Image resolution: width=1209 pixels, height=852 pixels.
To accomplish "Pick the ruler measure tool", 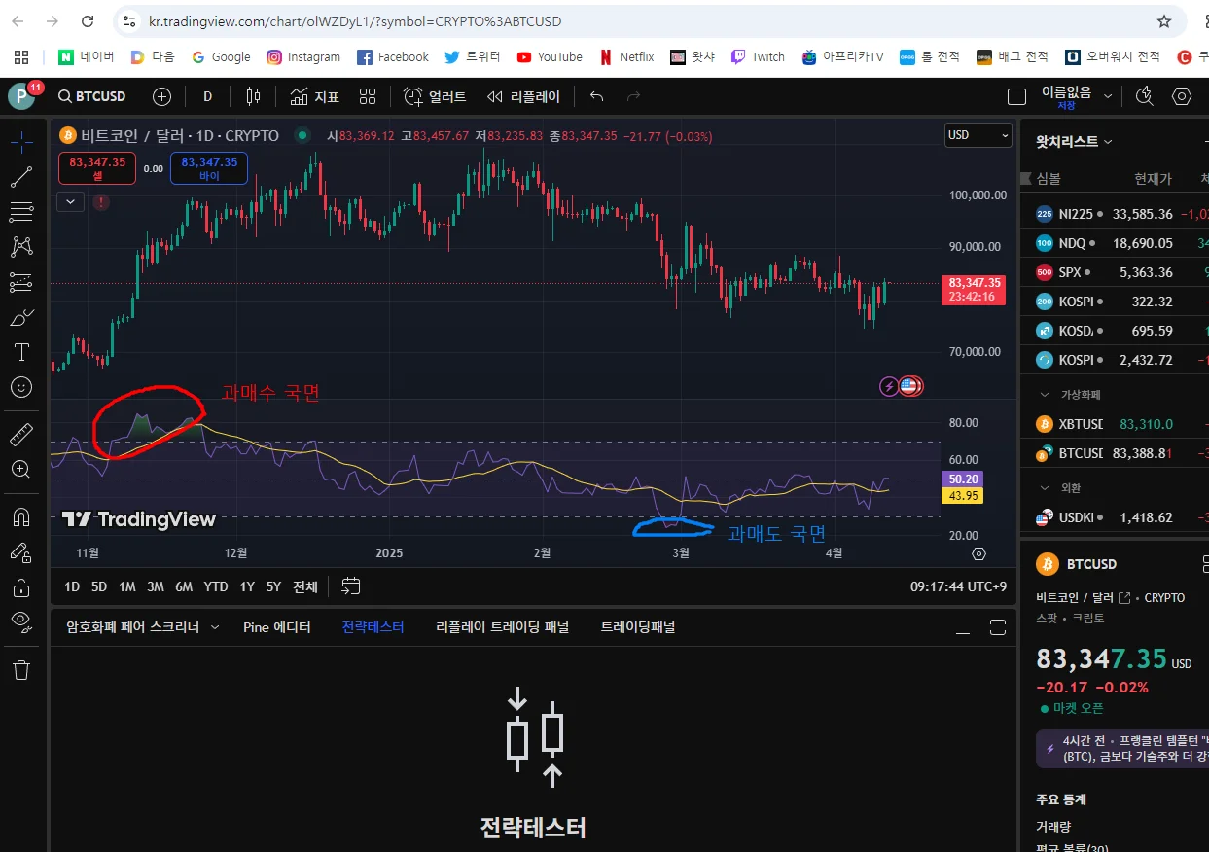I will (21, 435).
